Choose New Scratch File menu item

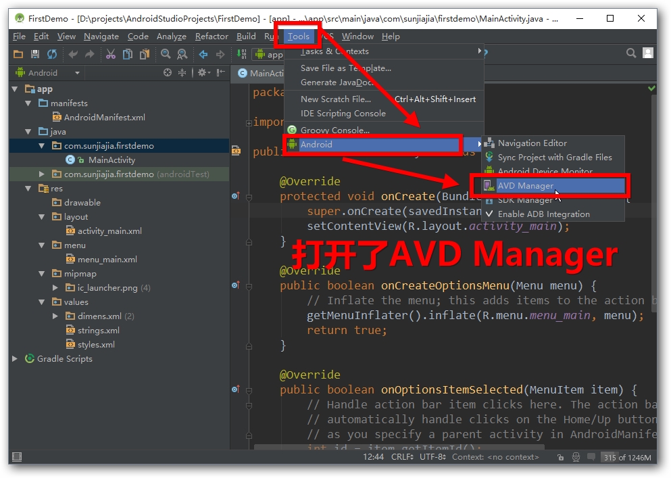pyautogui.click(x=384, y=99)
